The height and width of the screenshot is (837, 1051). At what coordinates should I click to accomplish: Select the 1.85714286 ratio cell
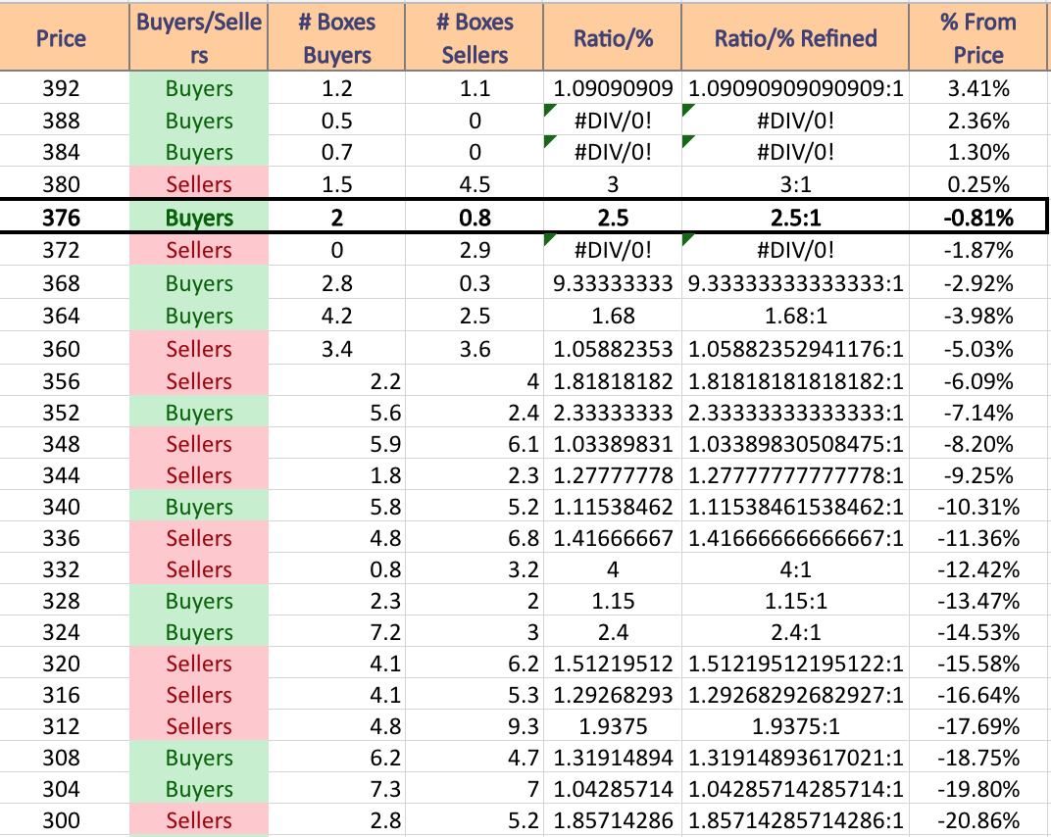(x=613, y=820)
